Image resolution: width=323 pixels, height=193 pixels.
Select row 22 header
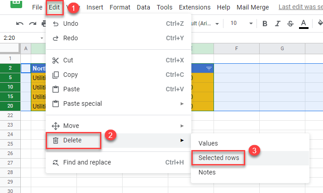pos(10,116)
